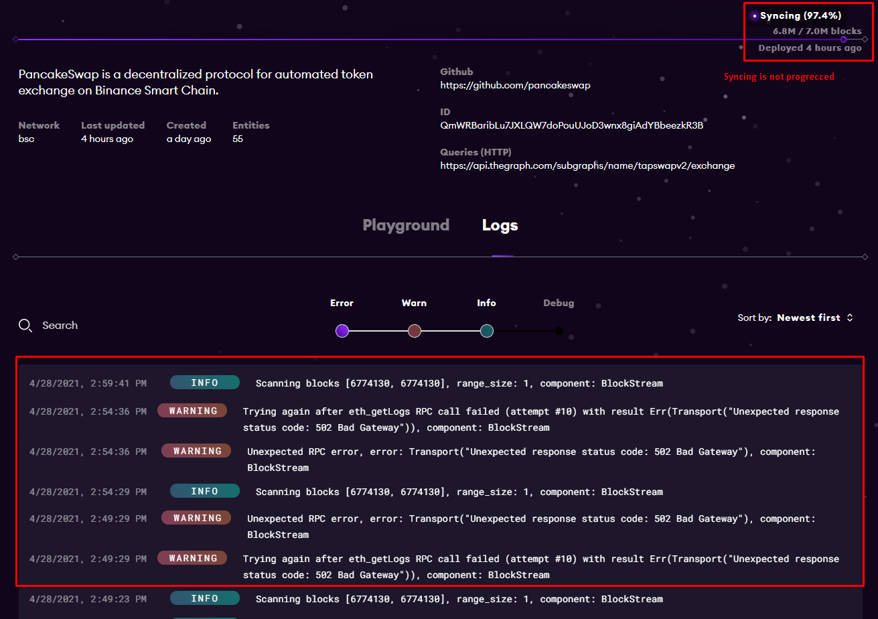
Task: Click the INFO badge at 2:59:41 PM
Action: (x=205, y=383)
